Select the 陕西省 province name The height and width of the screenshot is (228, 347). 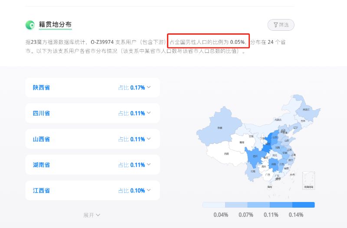click(41, 88)
